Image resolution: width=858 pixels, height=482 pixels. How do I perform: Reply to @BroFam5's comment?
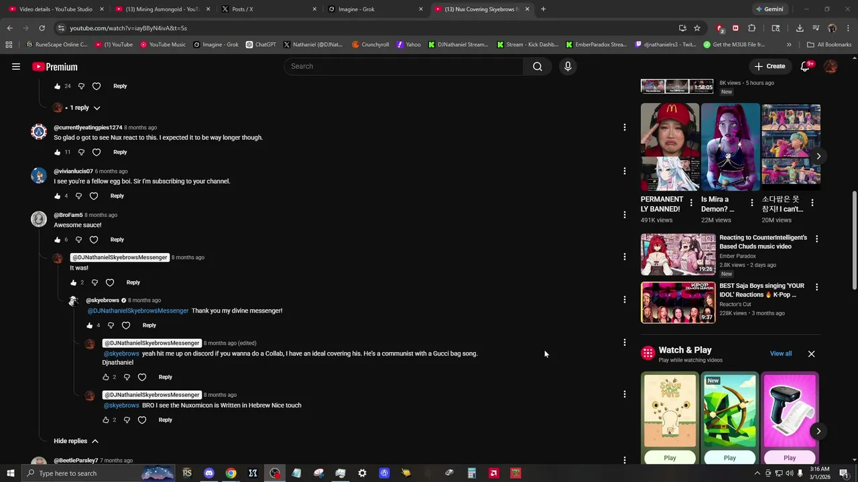(117, 240)
